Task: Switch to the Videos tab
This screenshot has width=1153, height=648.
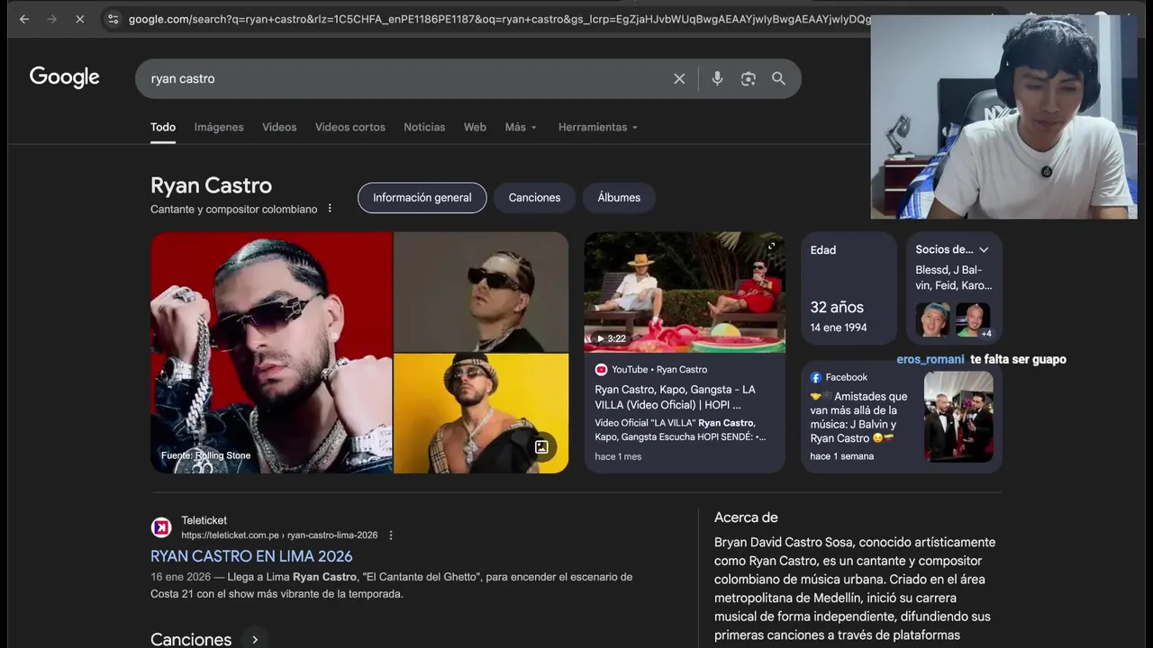Action: click(x=279, y=127)
